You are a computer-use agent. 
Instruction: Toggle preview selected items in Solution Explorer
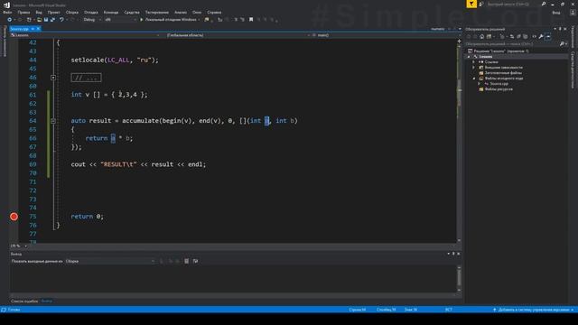click(548, 36)
